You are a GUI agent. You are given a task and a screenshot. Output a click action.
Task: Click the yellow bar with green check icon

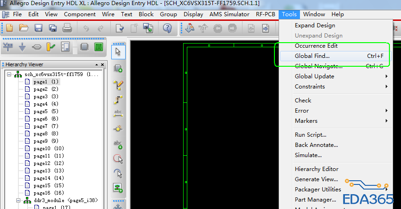[x=51, y=47]
